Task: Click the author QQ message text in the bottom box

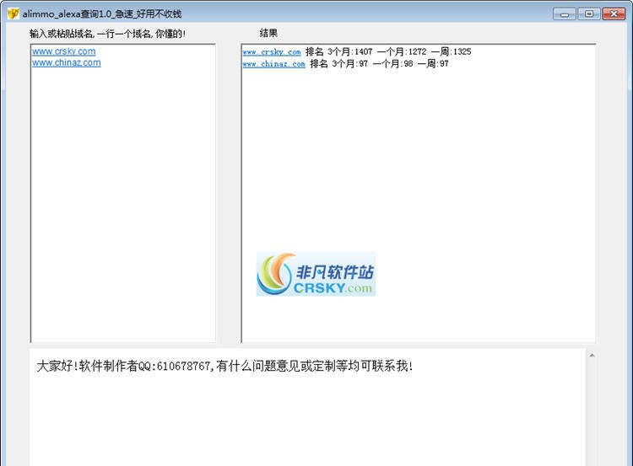Action: click(x=225, y=366)
